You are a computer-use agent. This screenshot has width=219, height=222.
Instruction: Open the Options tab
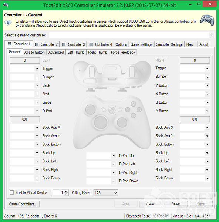click(x=121, y=44)
